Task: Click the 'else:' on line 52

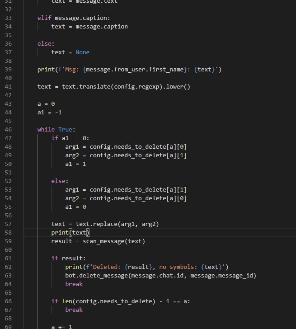Action: (60, 181)
